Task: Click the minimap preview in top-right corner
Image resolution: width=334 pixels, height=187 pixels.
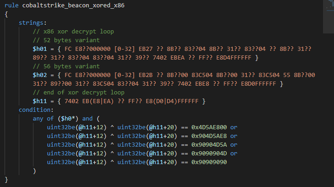Action: 329,16
